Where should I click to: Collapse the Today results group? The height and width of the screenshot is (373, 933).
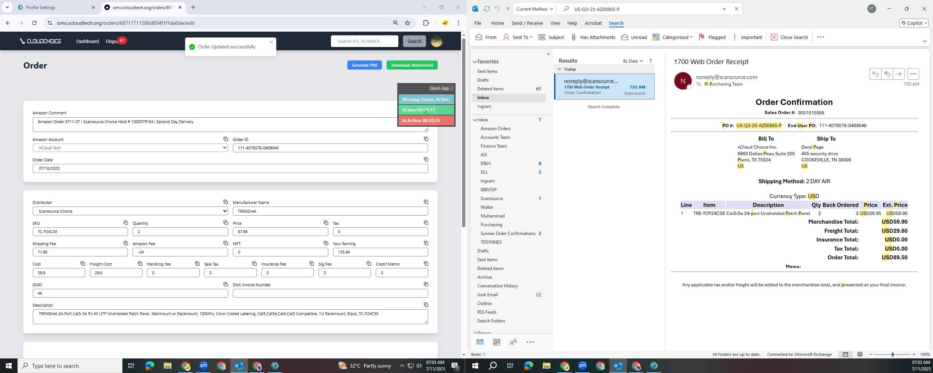click(x=559, y=69)
